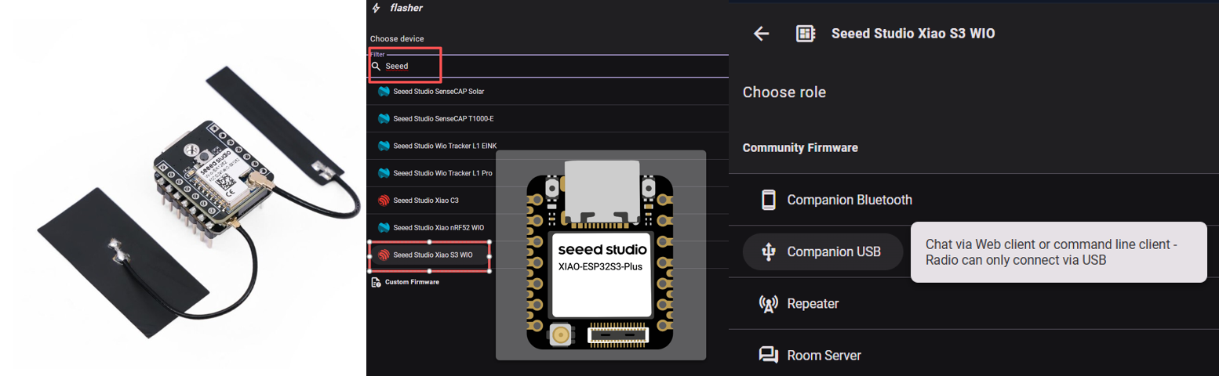Image resolution: width=1219 pixels, height=376 pixels.
Task: Click the phone icon for Companion Bluetooth
Action: click(x=768, y=200)
